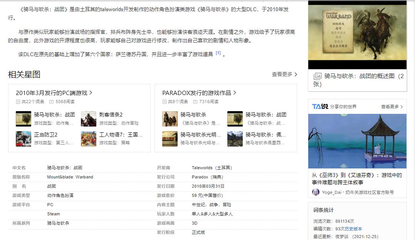The width and height of the screenshot is (415, 240).
Task: Click the reads icon beside 7316阅读
Action: click(x=195, y=102)
